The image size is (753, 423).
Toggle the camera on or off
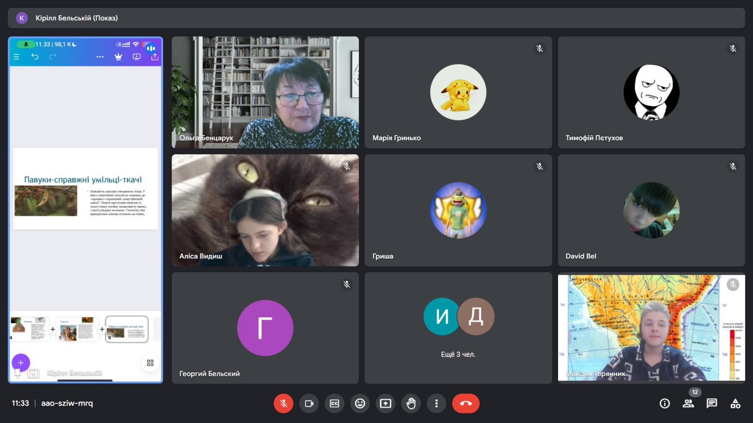point(309,403)
